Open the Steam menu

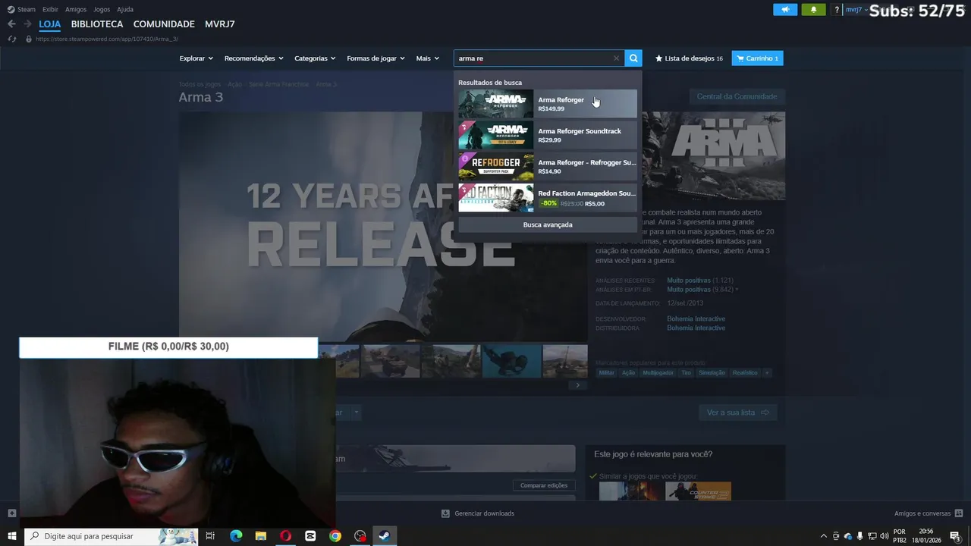20,9
